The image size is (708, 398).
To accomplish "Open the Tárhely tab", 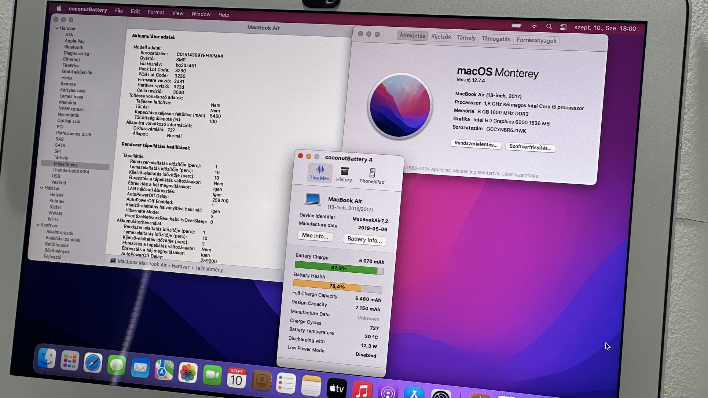I will coord(466,38).
